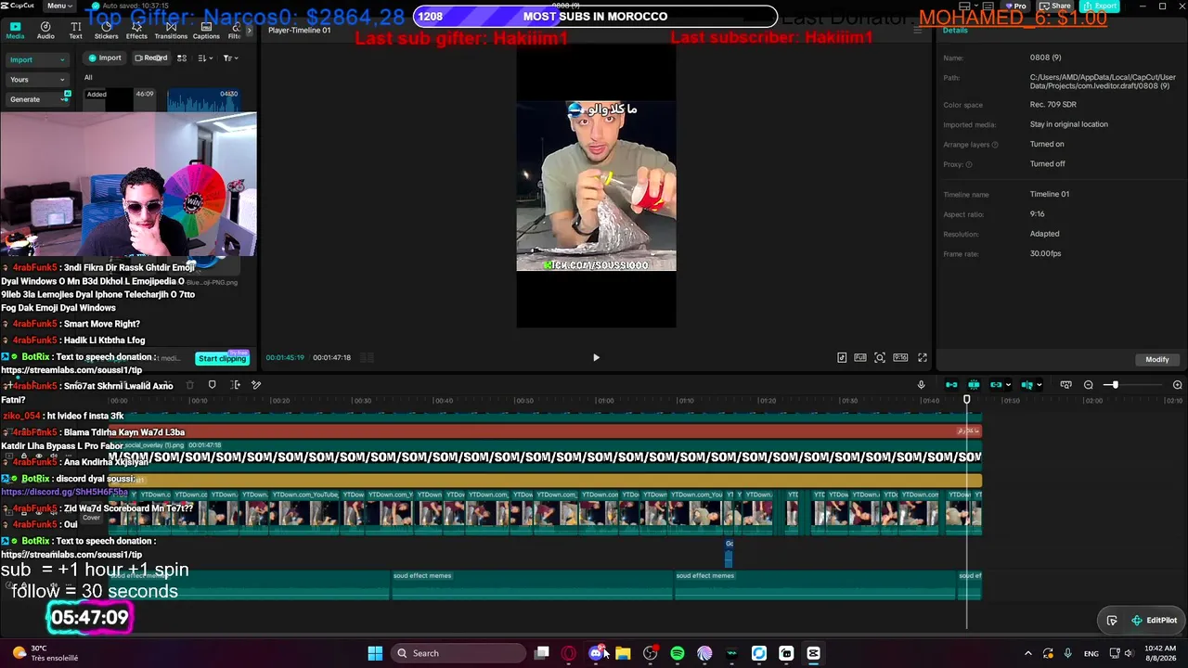Click the preview zoom-to-fit icon

pyautogui.click(x=880, y=357)
